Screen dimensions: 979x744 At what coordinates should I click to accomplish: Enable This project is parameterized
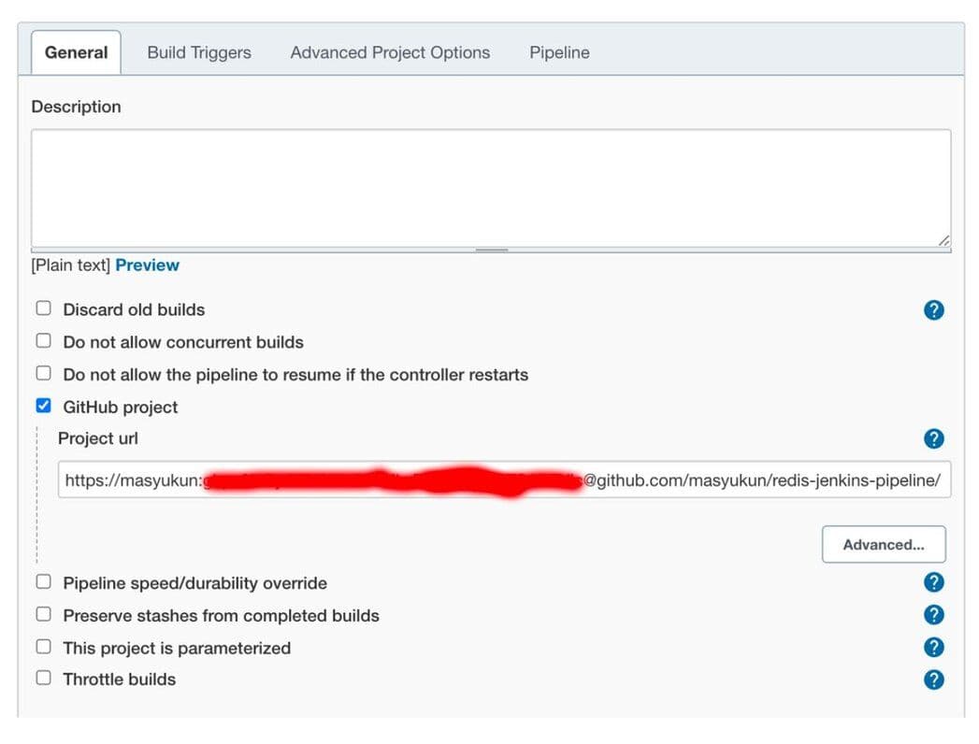click(x=43, y=645)
